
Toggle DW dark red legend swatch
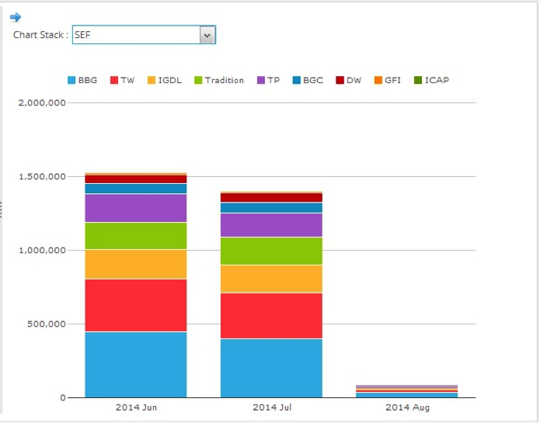[x=340, y=80]
